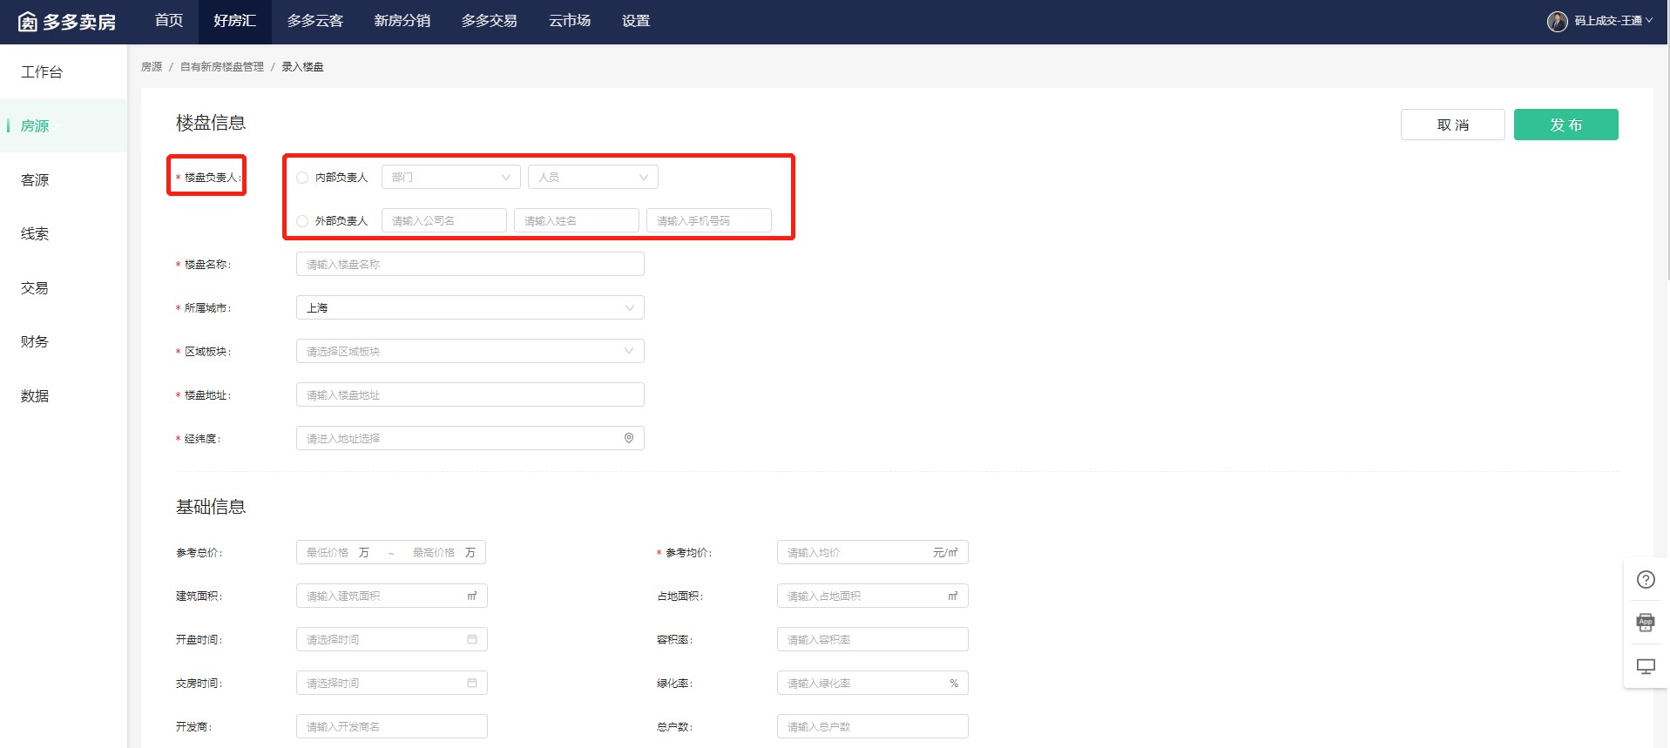The image size is (1670, 748).
Task: Focus the 占地面积 input field
Action: pos(873,596)
